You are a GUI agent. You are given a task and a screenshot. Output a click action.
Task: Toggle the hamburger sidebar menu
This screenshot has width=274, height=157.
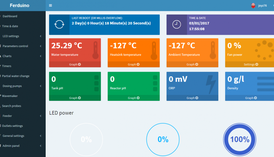(50, 5)
